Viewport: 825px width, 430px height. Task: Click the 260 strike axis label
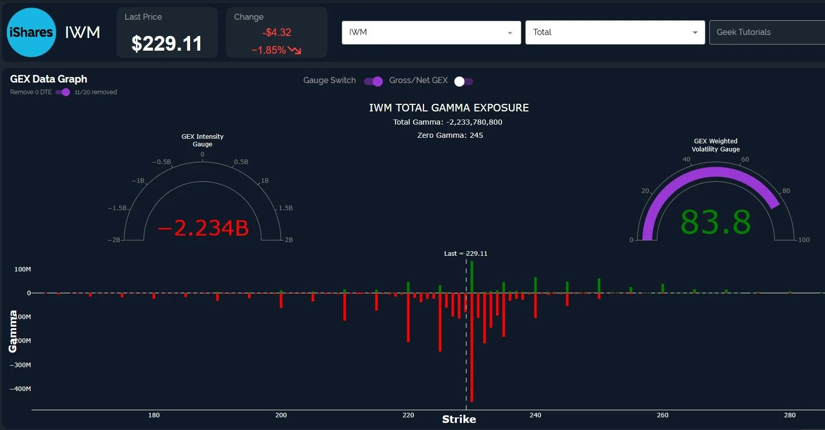(663, 415)
